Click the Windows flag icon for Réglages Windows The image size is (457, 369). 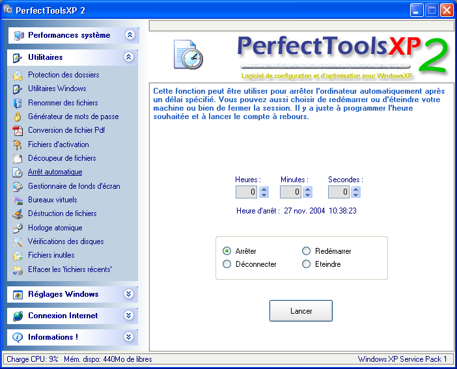coord(18,295)
